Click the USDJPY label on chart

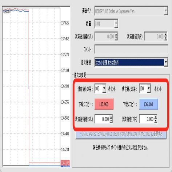click(7, 12)
